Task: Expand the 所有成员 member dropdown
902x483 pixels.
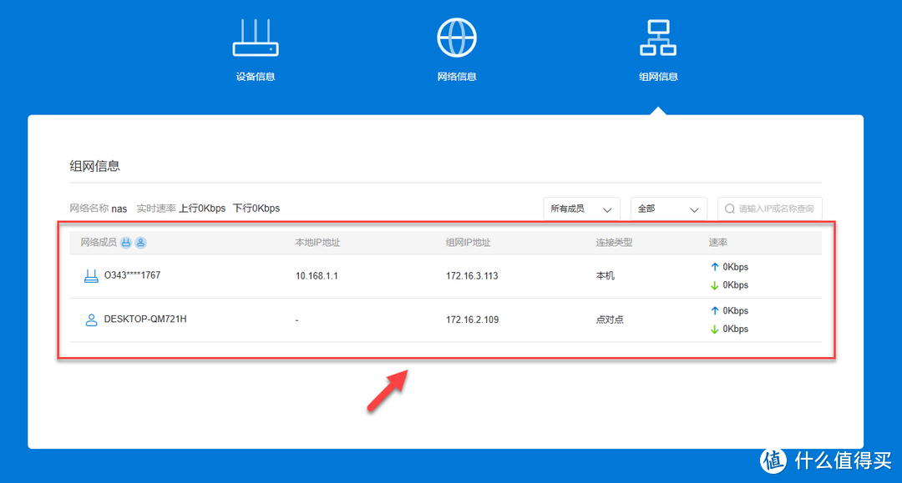Action: tap(581, 209)
